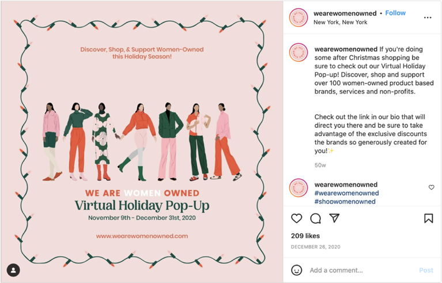The height and width of the screenshot is (283, 442).
Task: Click the avatar beside the hashtag comment
Action: (x=299, y=188)
